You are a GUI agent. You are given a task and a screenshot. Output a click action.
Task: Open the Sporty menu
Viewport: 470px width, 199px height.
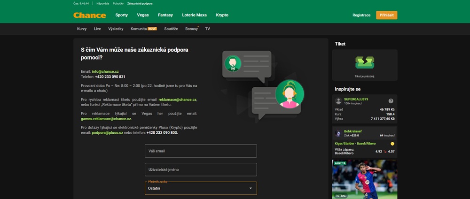click(x=121, y=15)
